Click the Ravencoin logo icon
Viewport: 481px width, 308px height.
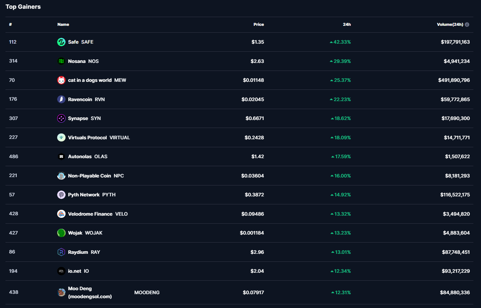tap(61, 99)
